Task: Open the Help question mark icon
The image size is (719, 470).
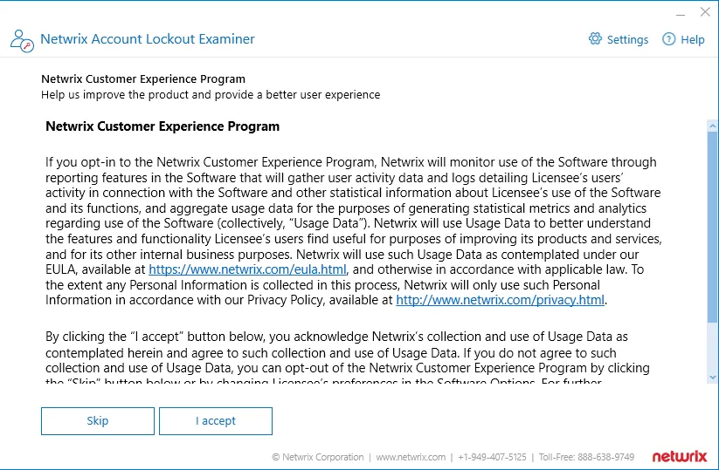Action: click(668, 39)
